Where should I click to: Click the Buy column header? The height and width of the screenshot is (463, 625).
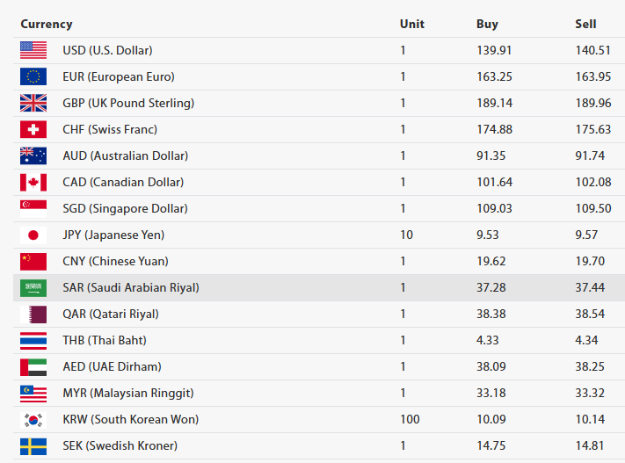click(x=487, y=24)
